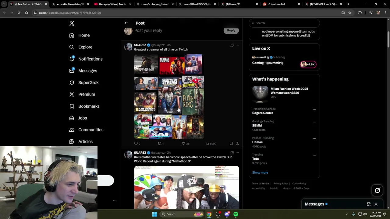The image size is (390, 219).
Task: Open Home in X sidebar
Action: tap(80, 35)
